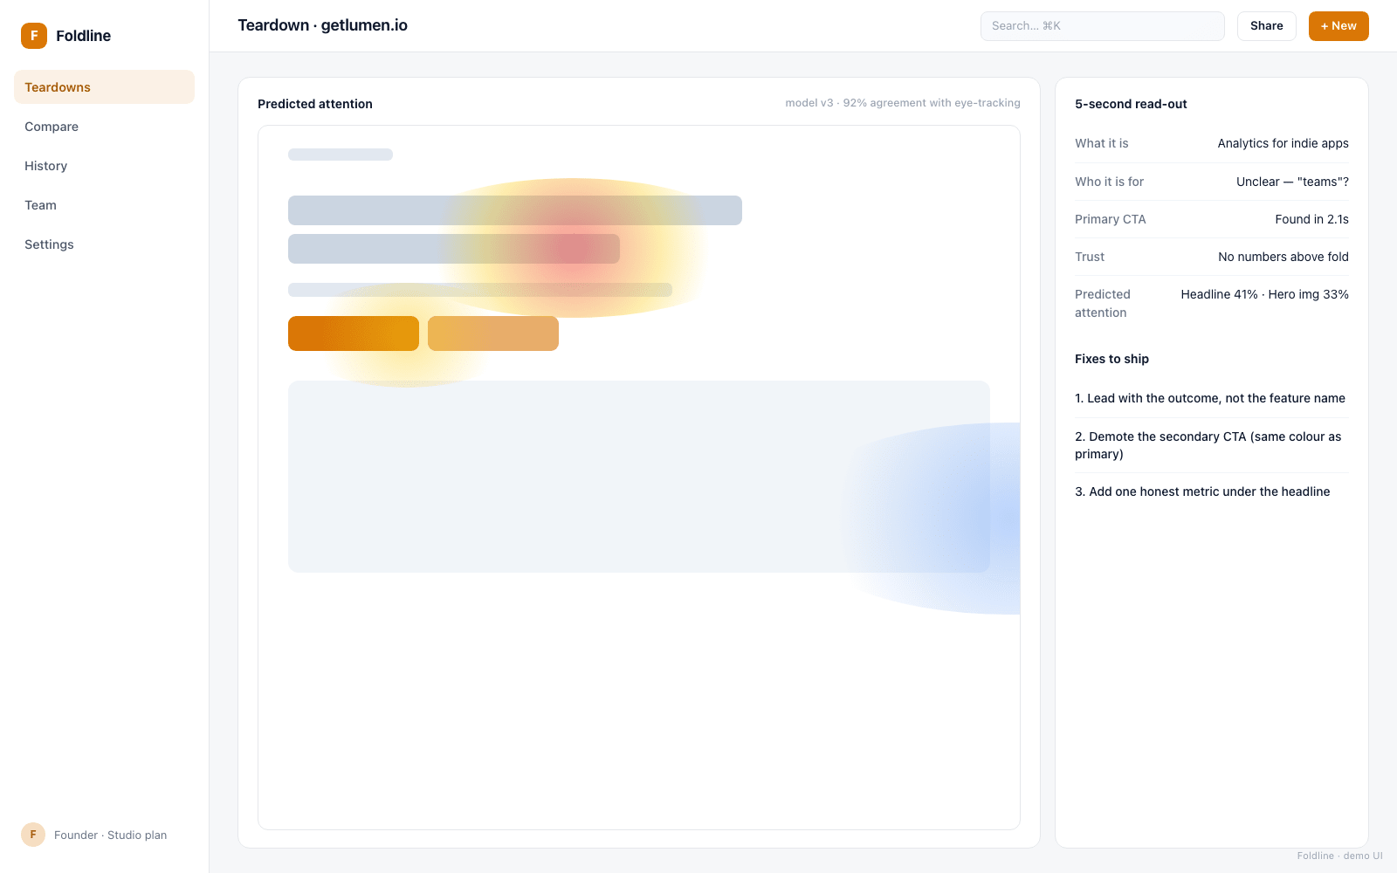Click the lighter secondary CTA in preview
Image resolution: width=1397 pixels, height=873 pixels.
(x=493, y=333)
